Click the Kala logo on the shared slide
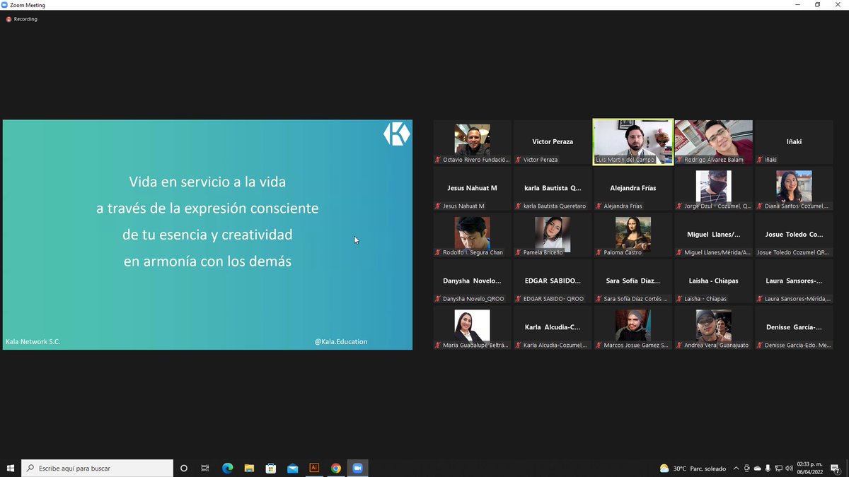 (x=397, y=134)
